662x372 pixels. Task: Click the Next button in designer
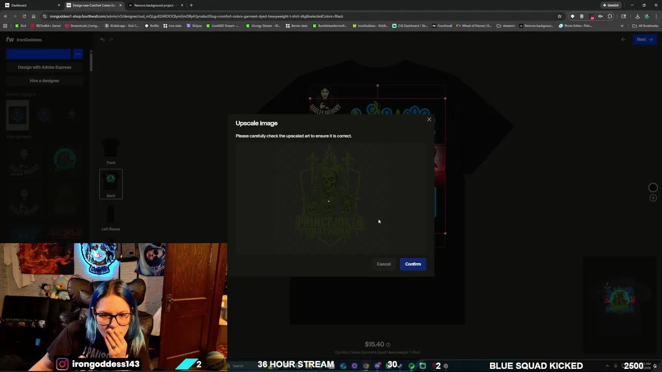coord(644,39)
